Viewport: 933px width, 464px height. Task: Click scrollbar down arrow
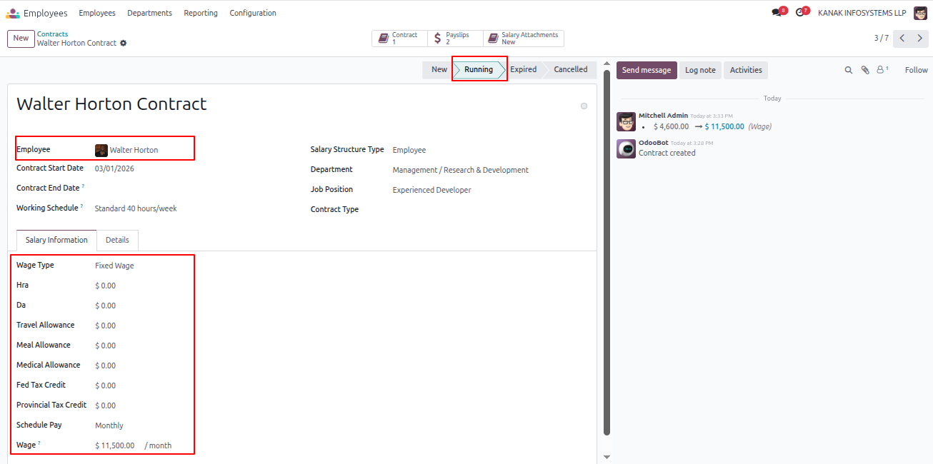(607, 457)
